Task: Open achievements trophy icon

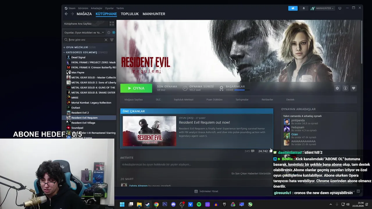Action: [x=221, y=88]
